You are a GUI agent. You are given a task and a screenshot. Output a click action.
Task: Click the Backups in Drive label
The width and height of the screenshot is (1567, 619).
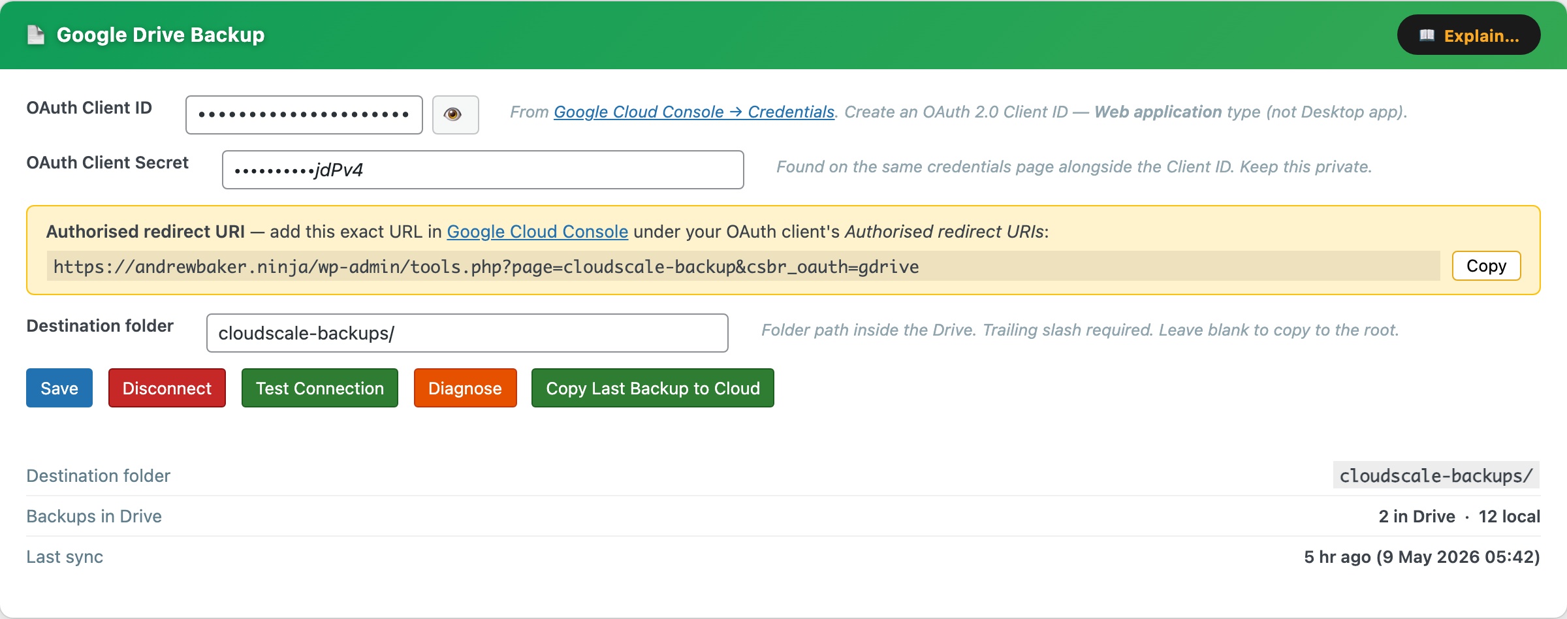pos(94,516)
